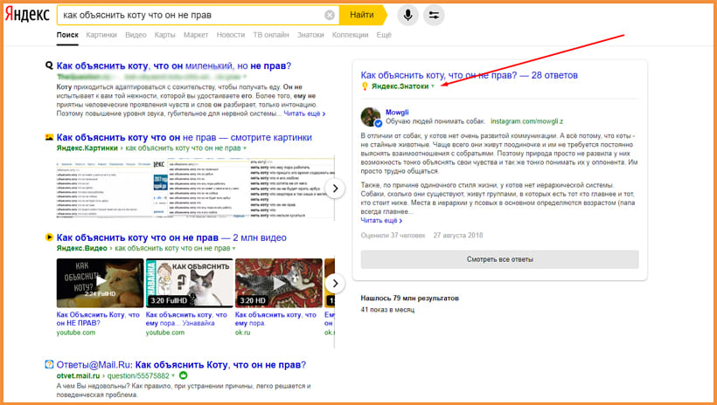Open the Новости tab
This screenshot has width=717, height=405.
(x=231, y=35)
